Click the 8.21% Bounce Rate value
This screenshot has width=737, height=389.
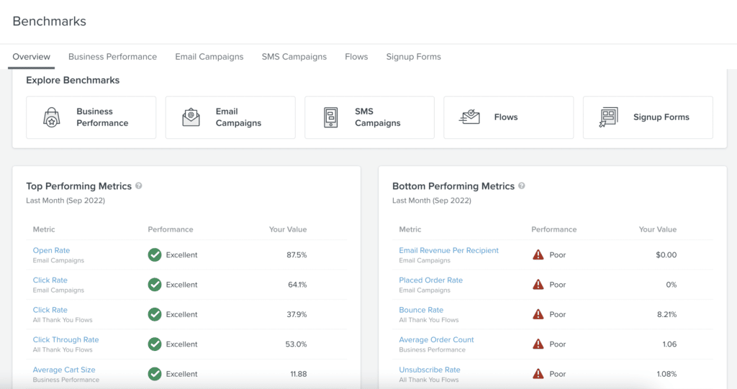(667, 314)
